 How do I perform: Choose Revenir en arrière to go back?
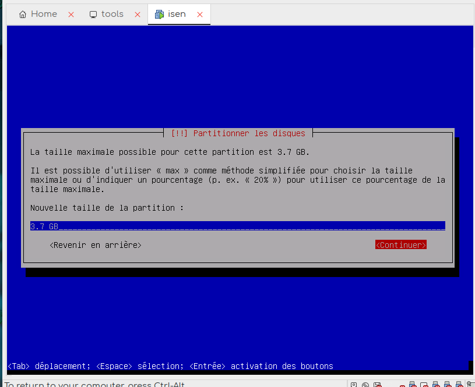tap(96, 245)
